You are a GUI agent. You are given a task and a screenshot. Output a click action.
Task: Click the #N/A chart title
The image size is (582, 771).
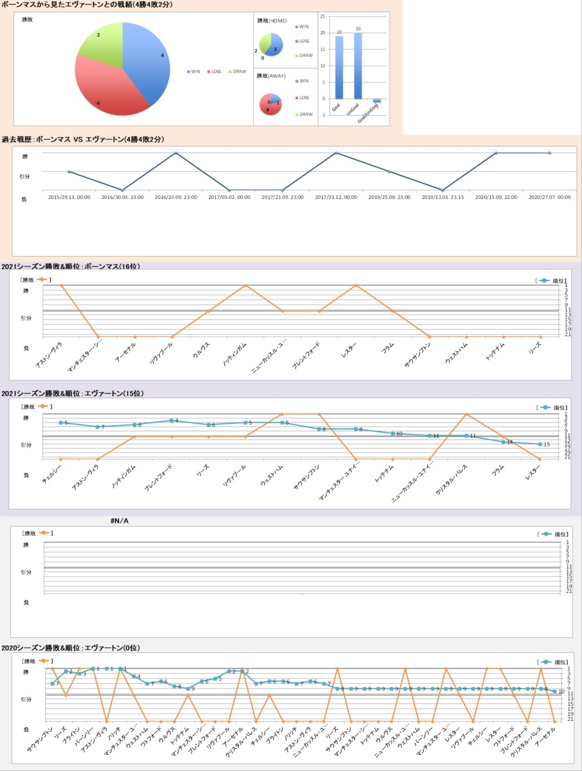pos(119,521)
